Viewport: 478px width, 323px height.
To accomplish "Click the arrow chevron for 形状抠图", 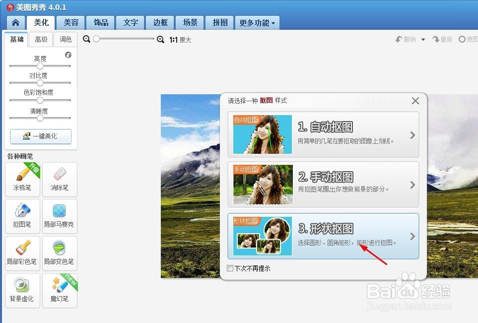I will (x=412, y=237).
